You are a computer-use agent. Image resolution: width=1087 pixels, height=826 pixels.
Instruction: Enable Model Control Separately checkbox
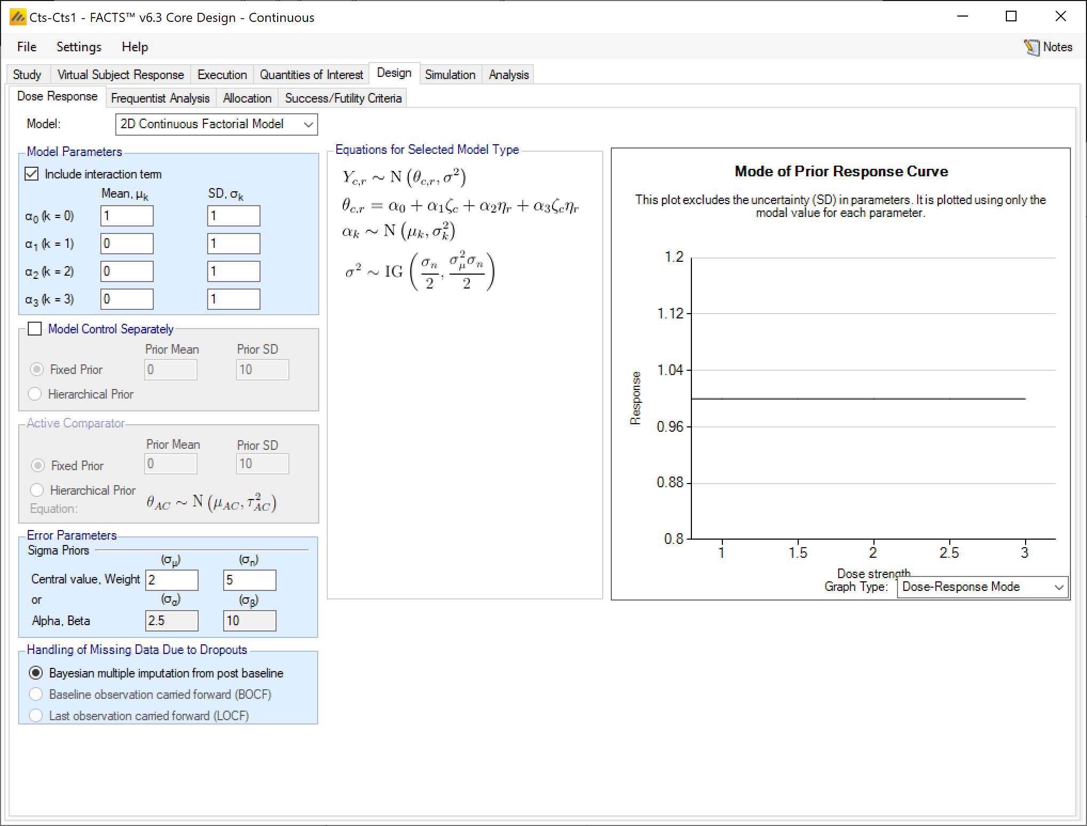coord(35,329)
